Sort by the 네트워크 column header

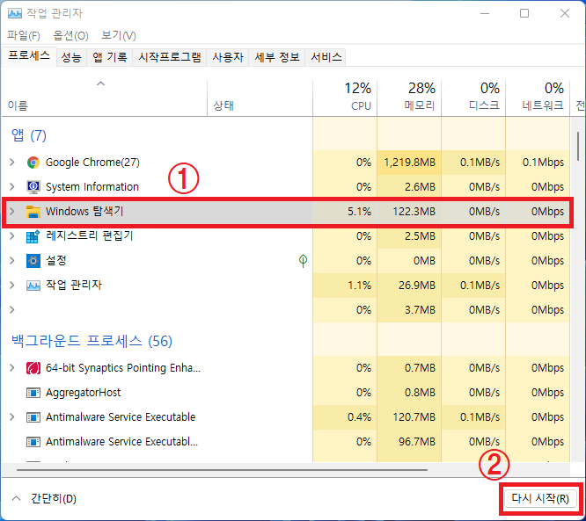click(x=538, y=98)
